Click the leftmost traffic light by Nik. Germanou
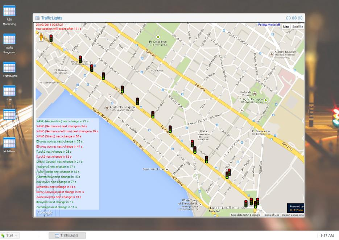 tap(246, 204)
